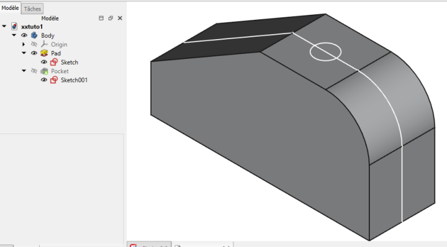Show the hidden Origin using its eye
447x247 pixels.
[34, 44]
